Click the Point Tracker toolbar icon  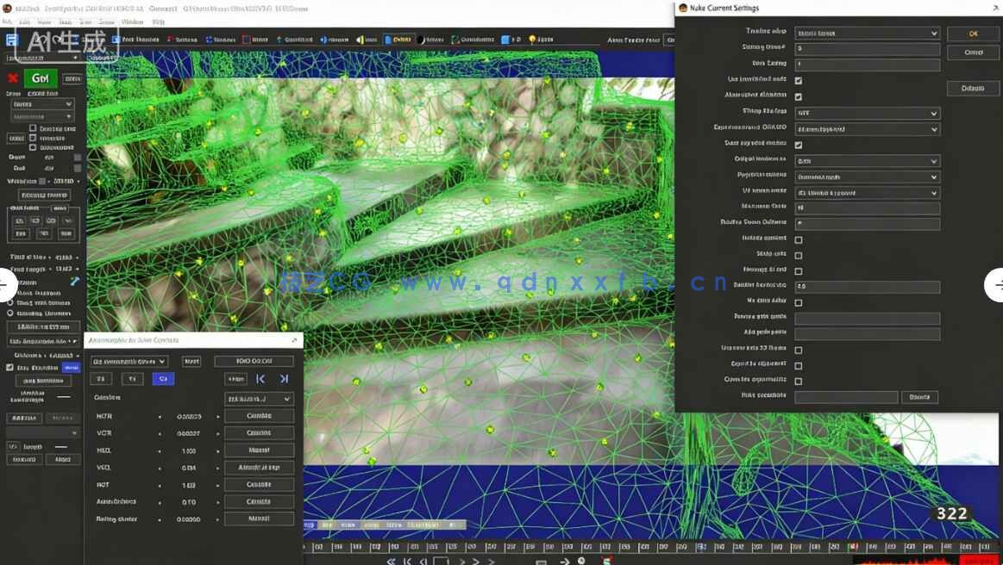click(x=115, y=38)
